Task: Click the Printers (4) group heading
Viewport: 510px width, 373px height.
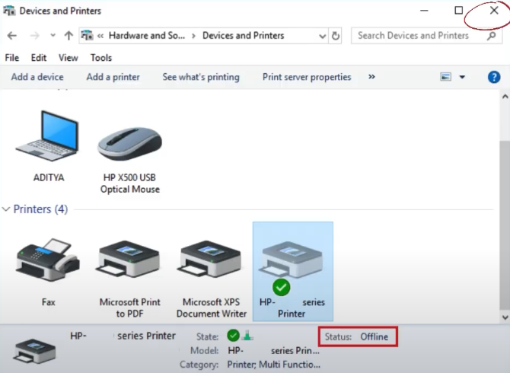Action: 40,209
